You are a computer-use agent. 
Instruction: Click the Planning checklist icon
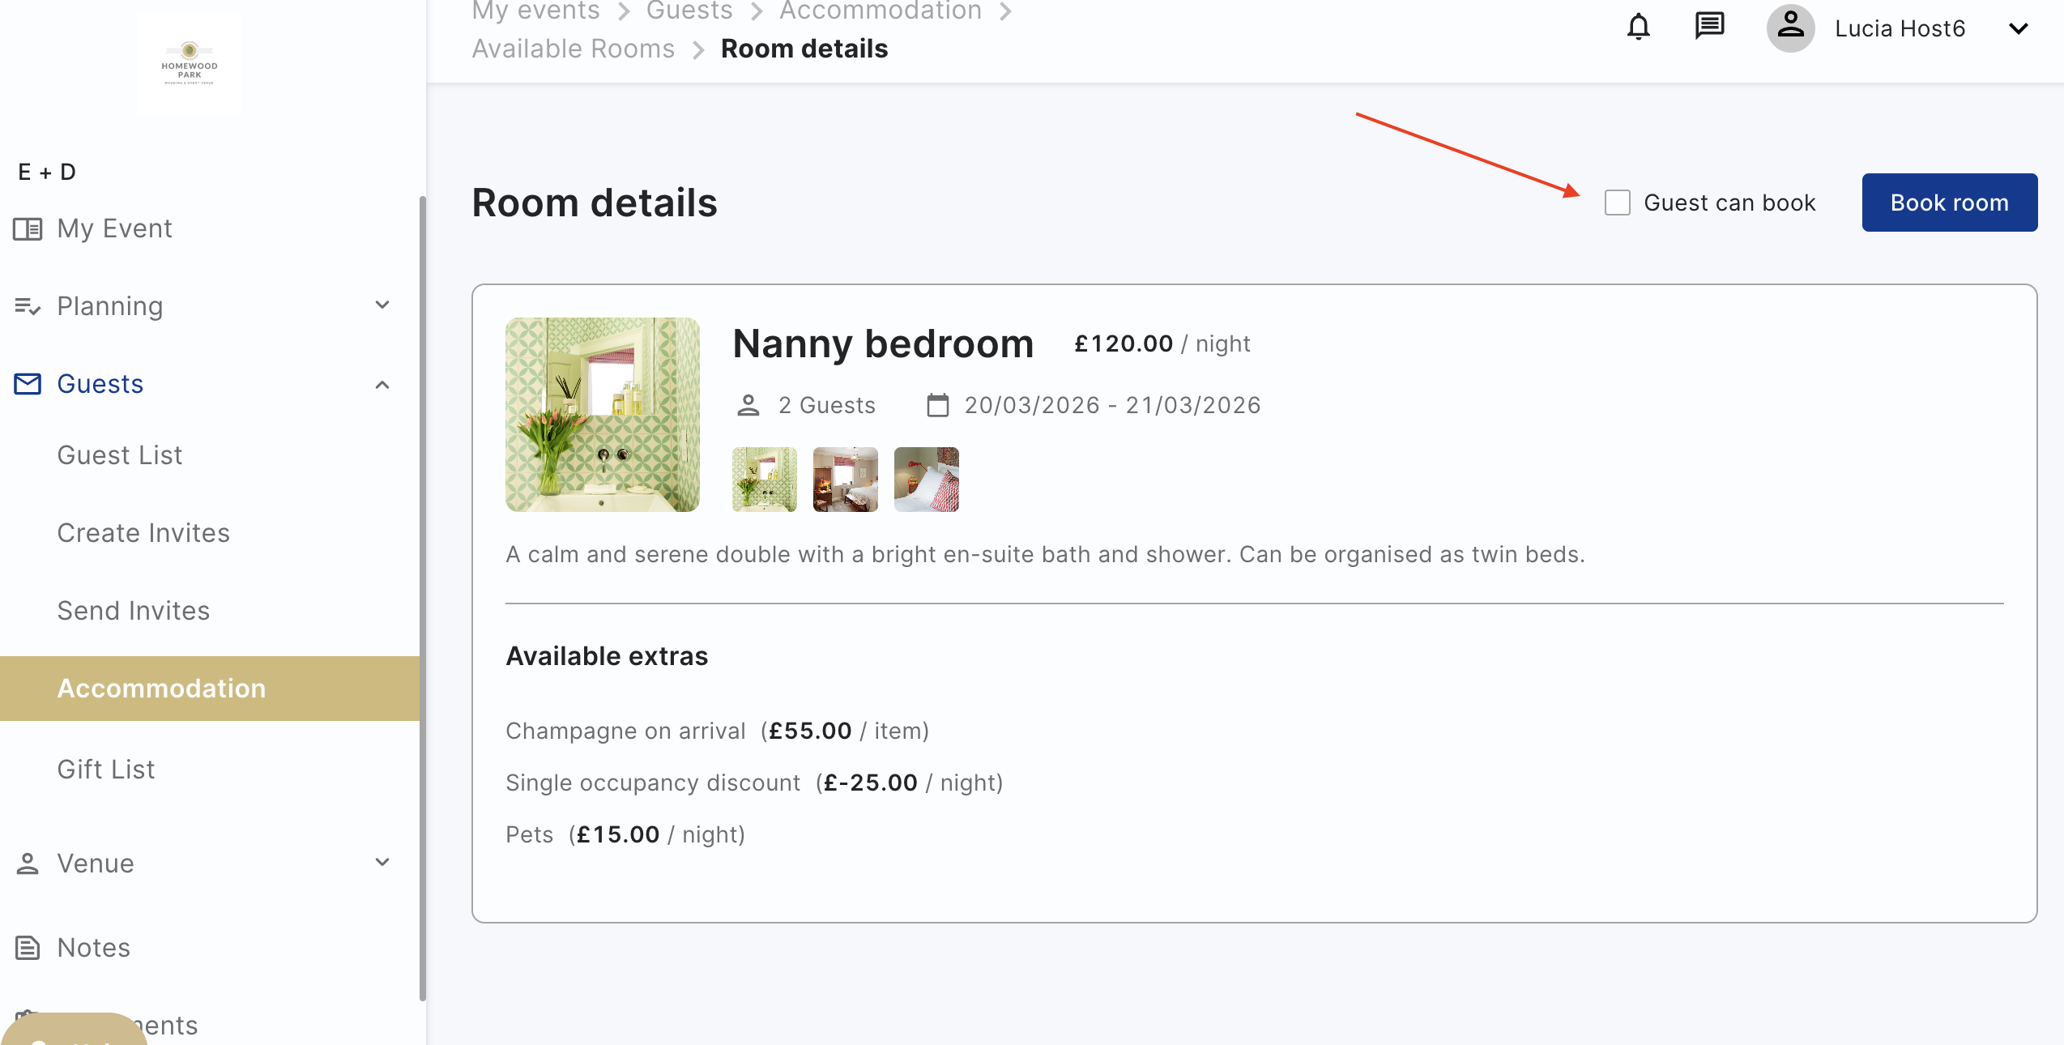[x=28, y=306]
